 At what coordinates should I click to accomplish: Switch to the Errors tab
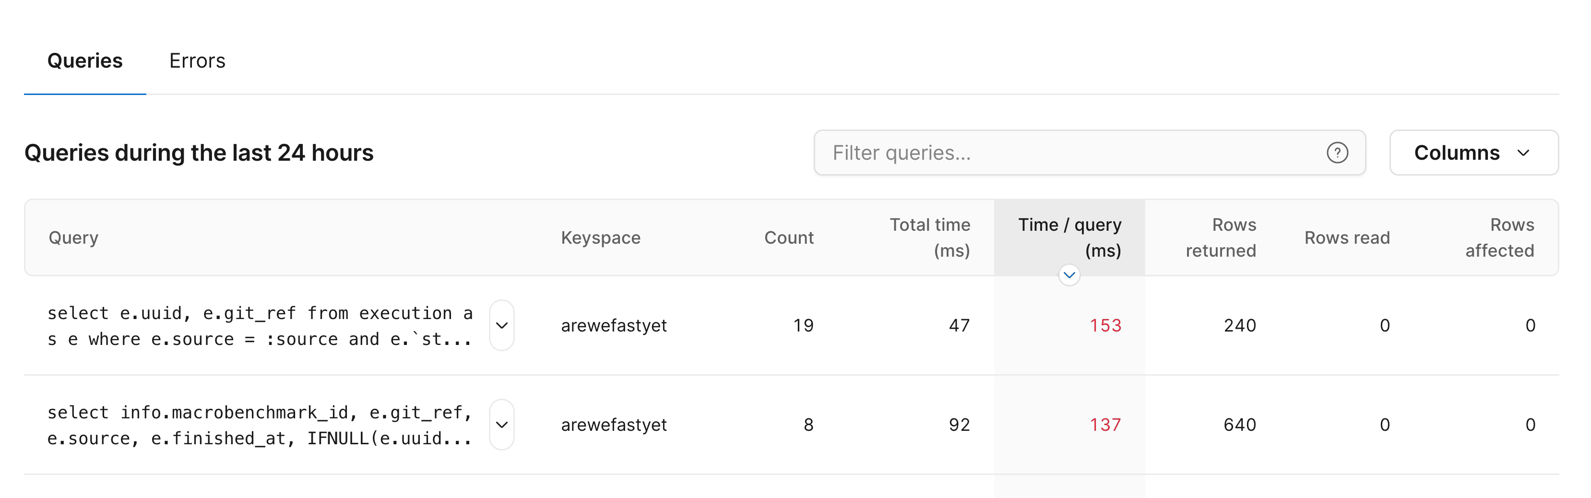pos(197,60)
